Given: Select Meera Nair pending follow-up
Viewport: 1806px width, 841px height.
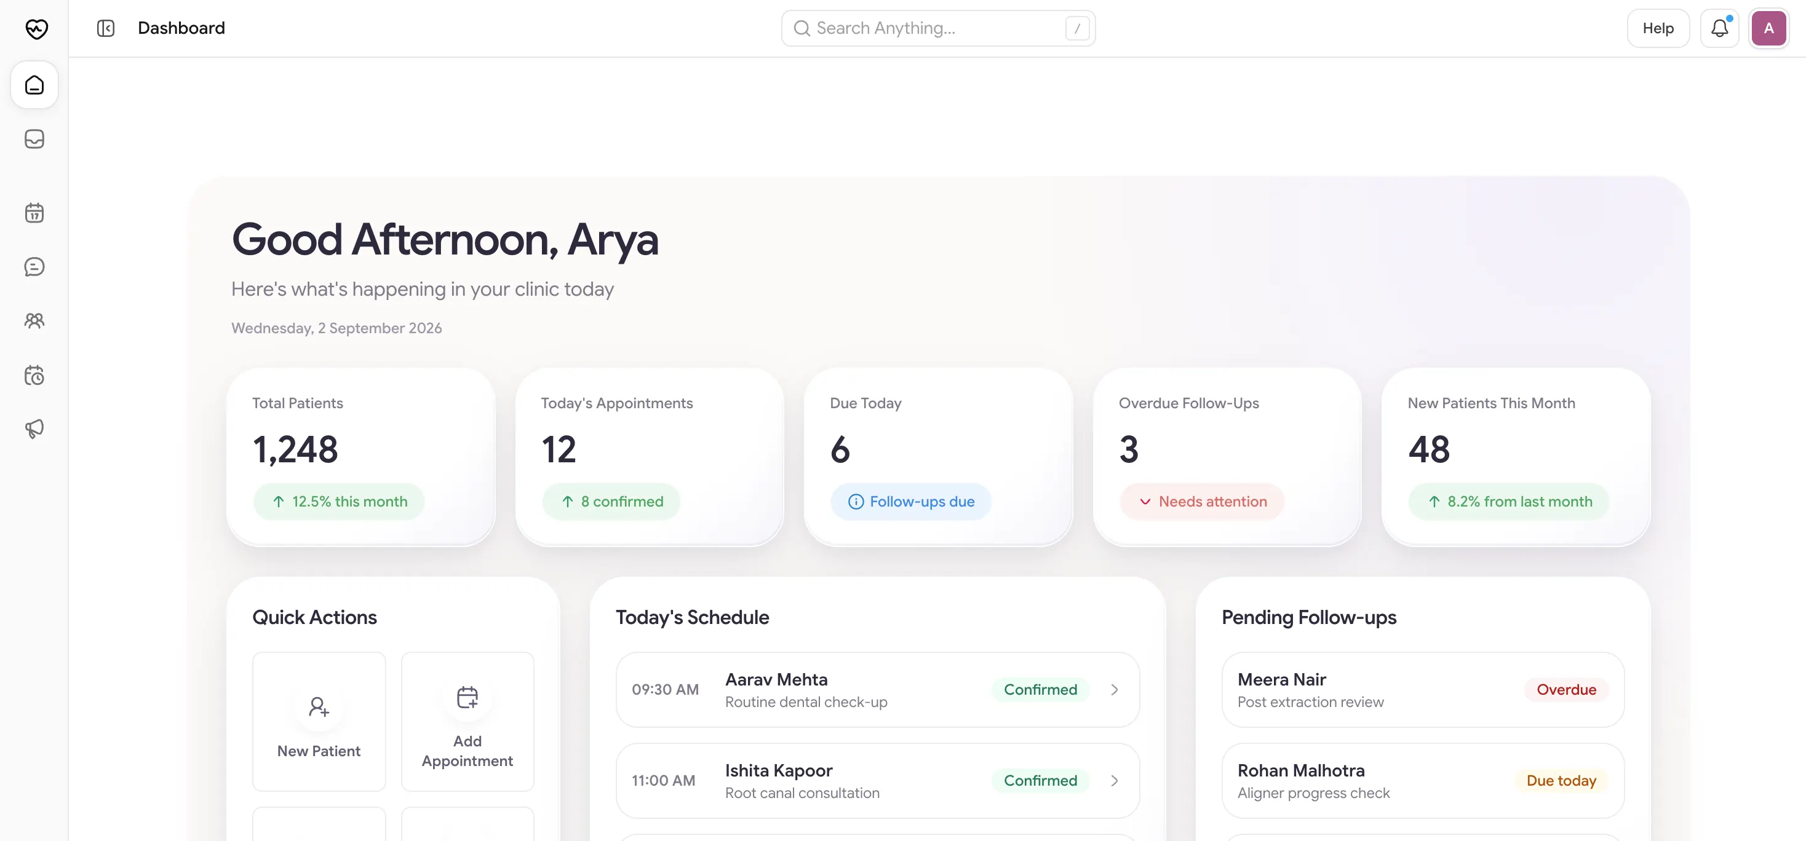Looking at the screenshot, I should (x=1423, y=690).
